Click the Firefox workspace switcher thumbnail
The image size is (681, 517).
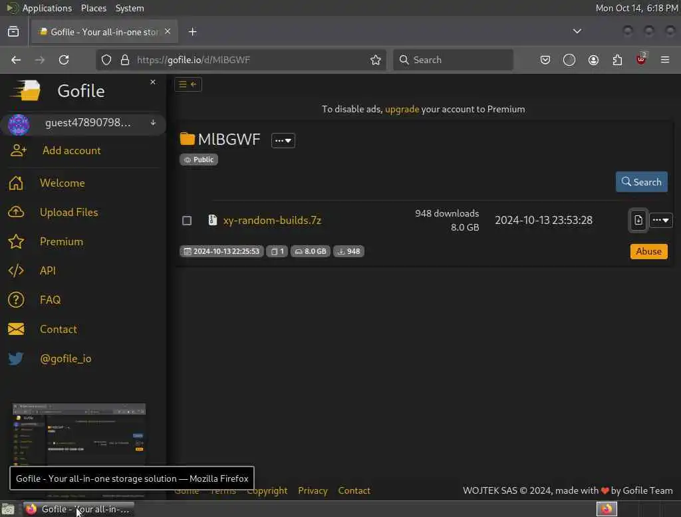[x=607, y=509]
